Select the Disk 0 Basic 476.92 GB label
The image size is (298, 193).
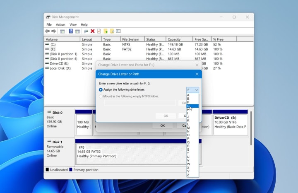click(x=59, y=122)
